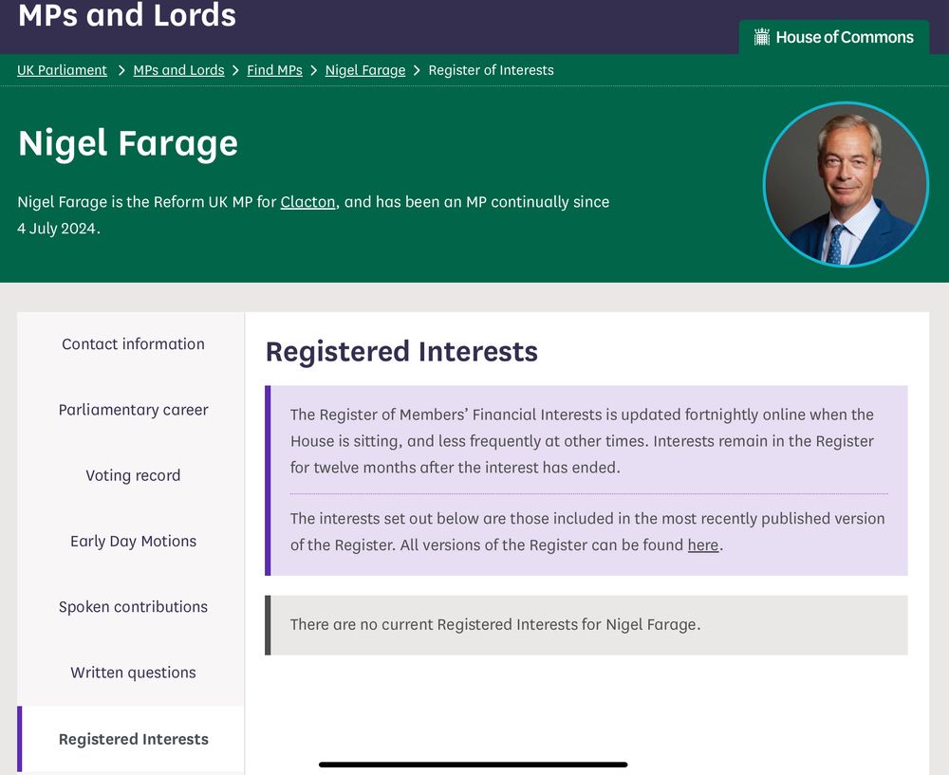Image resolution: width=949 pixels, height=775 pixels.
Task: Select Parliamentary career menu item
Action: (x=131, y=410)
